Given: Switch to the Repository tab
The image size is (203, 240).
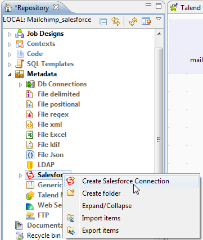Looking at the screenshot, I should [31, 8].
